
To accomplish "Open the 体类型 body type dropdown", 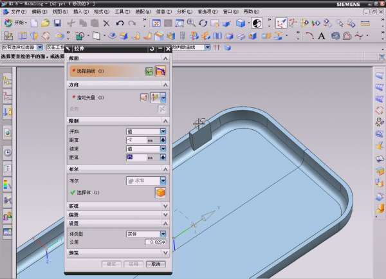I will click(x=163, y=234).
